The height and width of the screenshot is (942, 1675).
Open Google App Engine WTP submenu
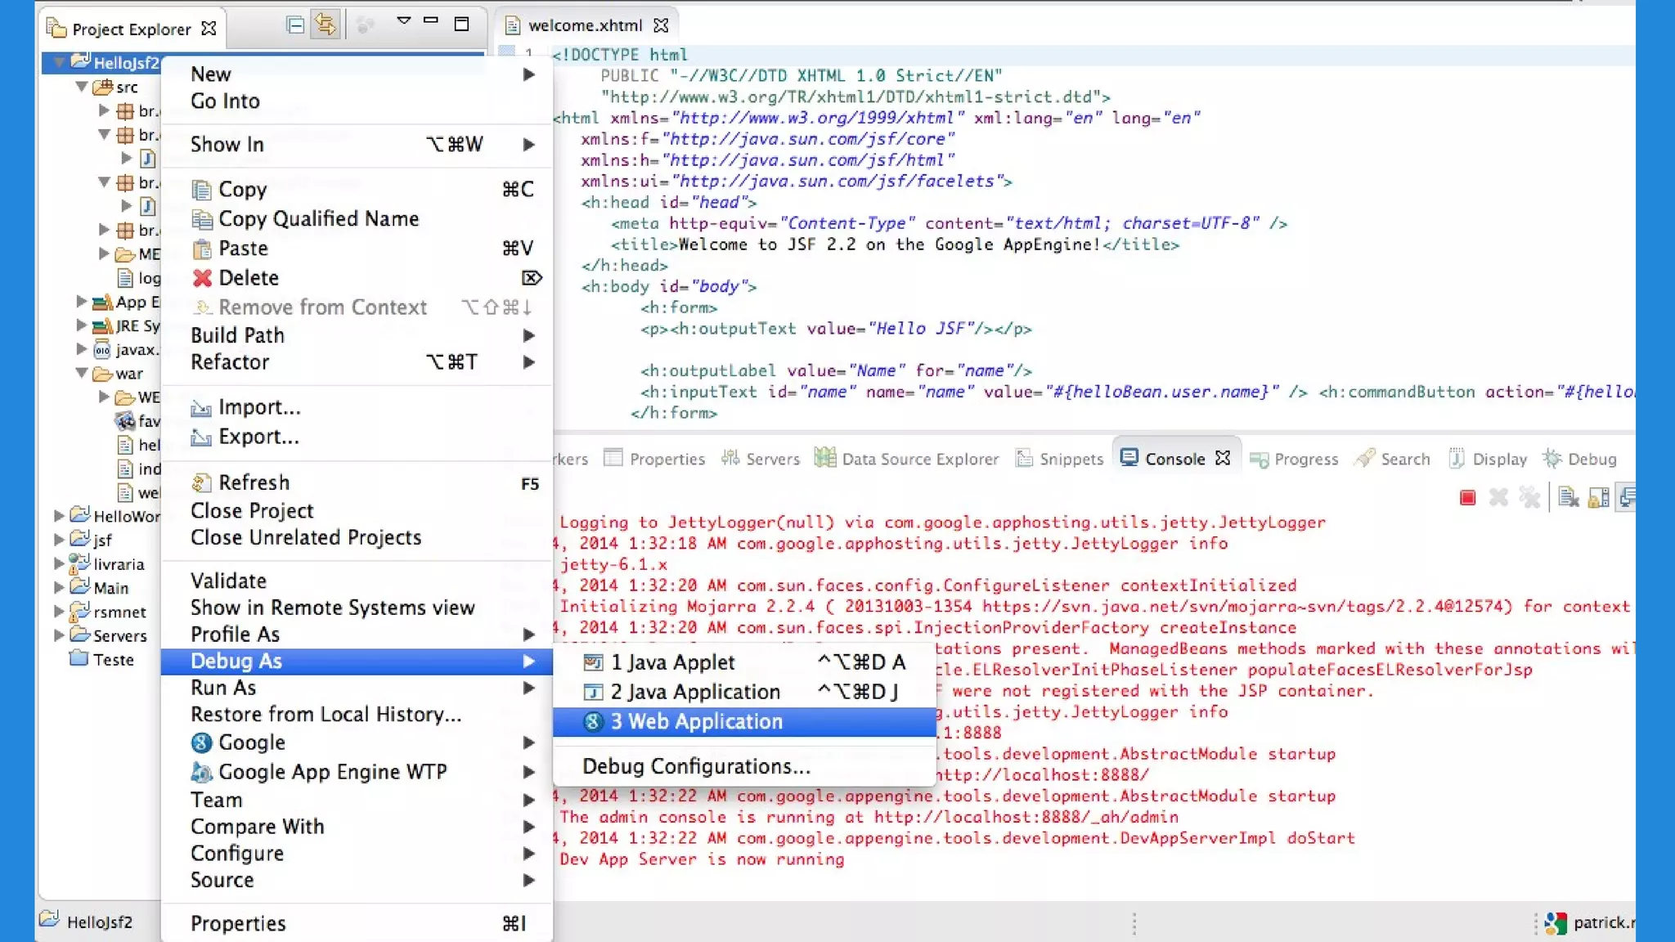point(332,772)
